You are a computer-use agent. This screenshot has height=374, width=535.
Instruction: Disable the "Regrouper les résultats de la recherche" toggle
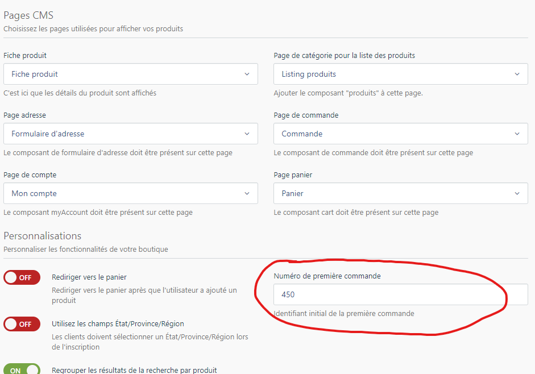point(22,370)
